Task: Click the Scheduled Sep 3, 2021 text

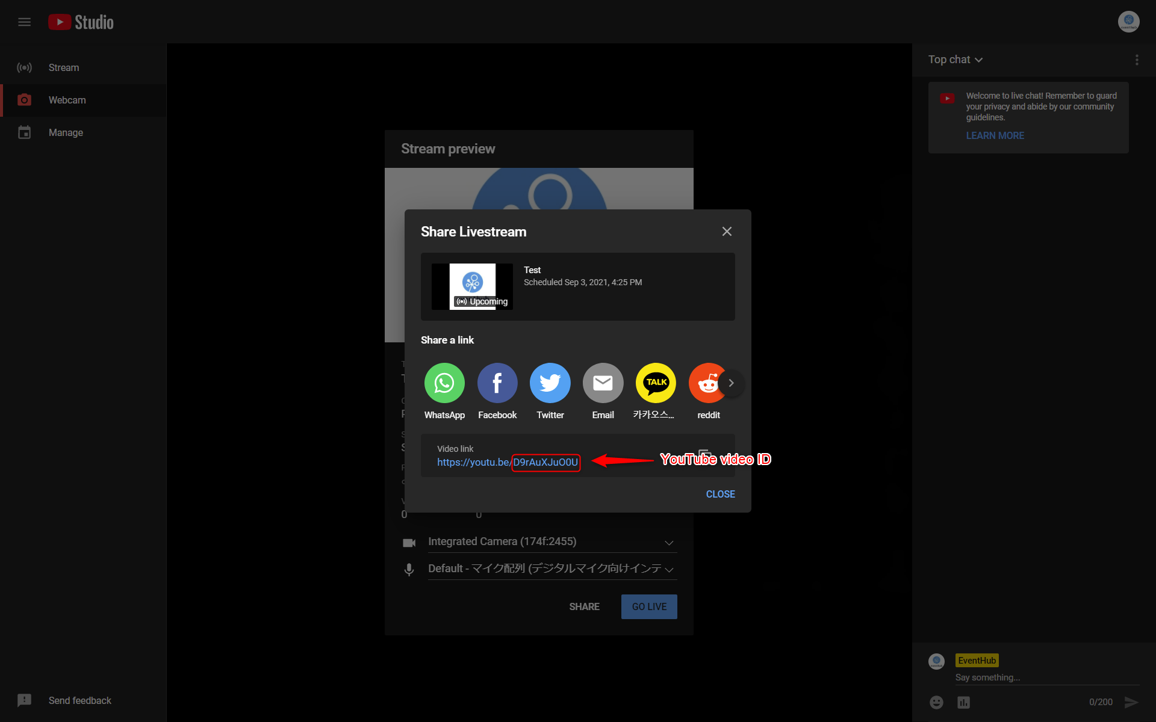Action: (583, 282)
